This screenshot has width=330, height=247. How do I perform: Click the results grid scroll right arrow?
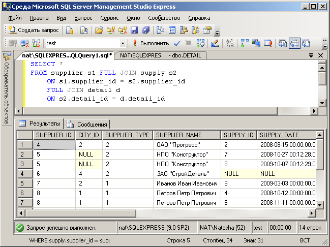(312, 213)
